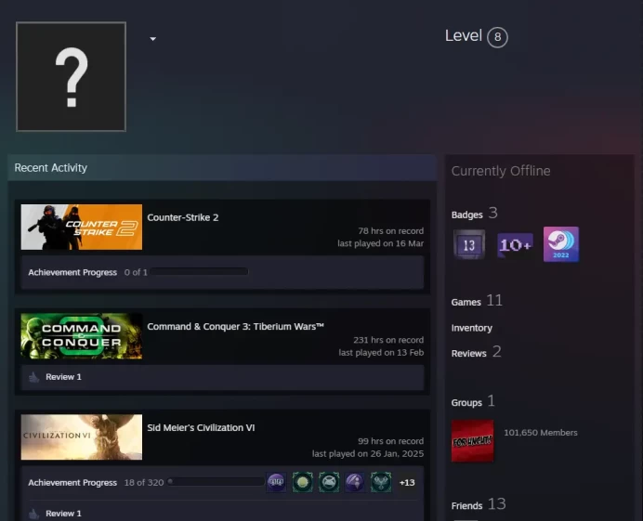Click the thumbs-up icon under Command & Conquer
643x521 pixels.
(x=34, y=377)
